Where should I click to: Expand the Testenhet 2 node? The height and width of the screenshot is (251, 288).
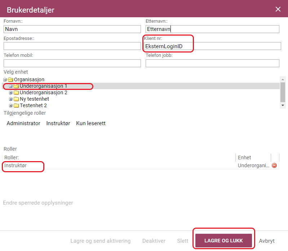11,105
